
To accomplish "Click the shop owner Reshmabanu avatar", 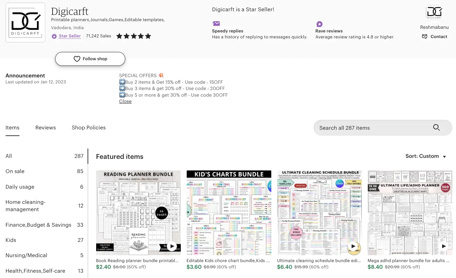I will pos(434,13).
